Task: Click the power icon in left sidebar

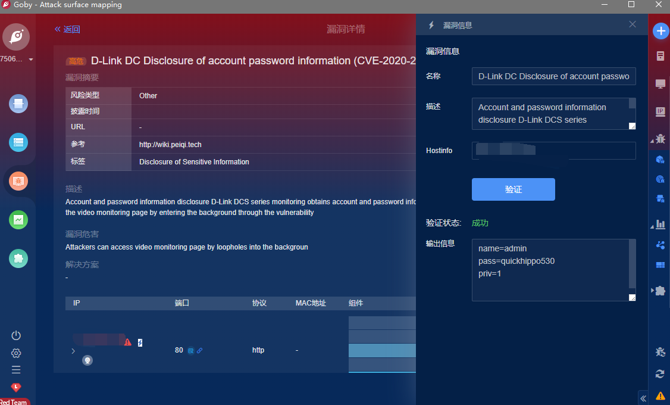Action: (x=16, y=335)
